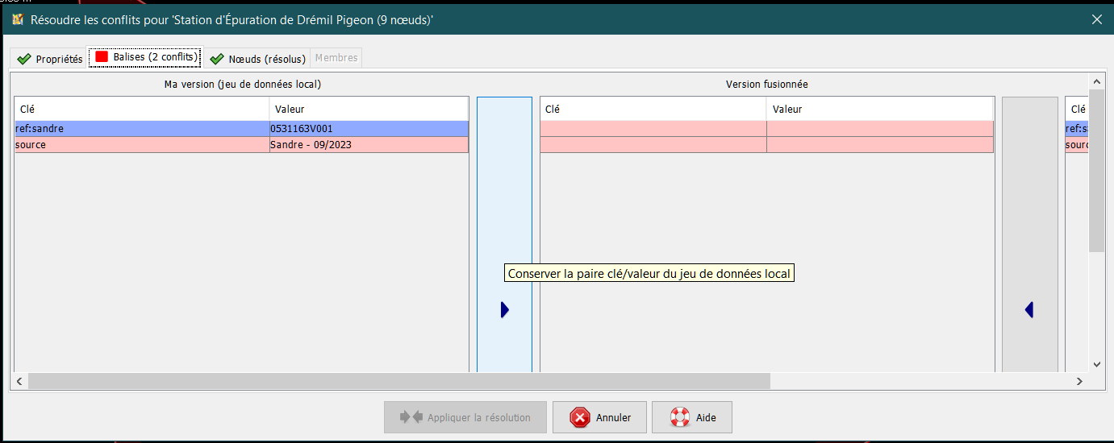
Task: Click the red X icon on Annuler
Action: (580, 417)
